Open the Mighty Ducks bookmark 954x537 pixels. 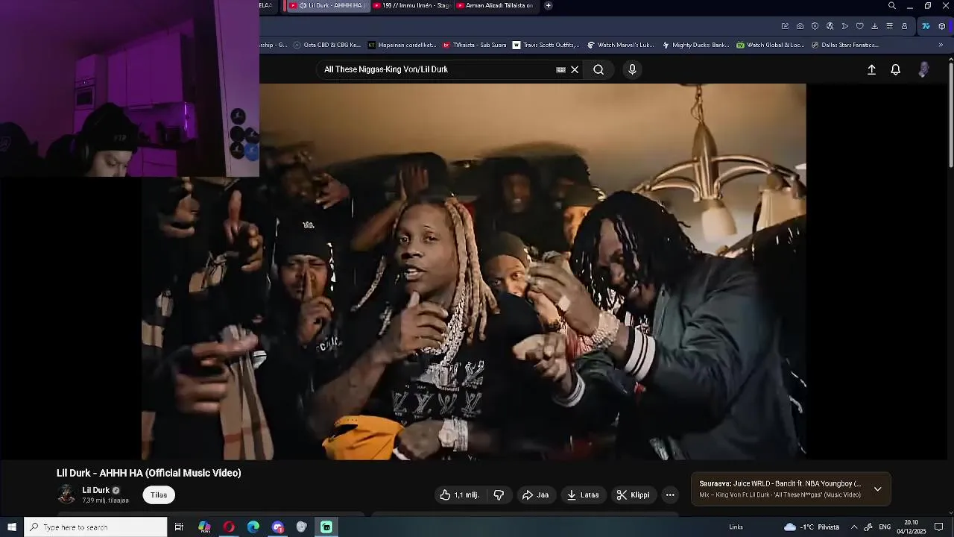click(695, 45)
